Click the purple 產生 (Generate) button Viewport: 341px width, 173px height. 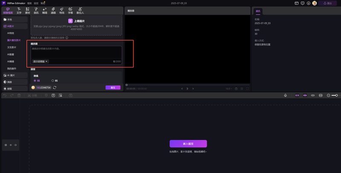click(x=113, y=88)
